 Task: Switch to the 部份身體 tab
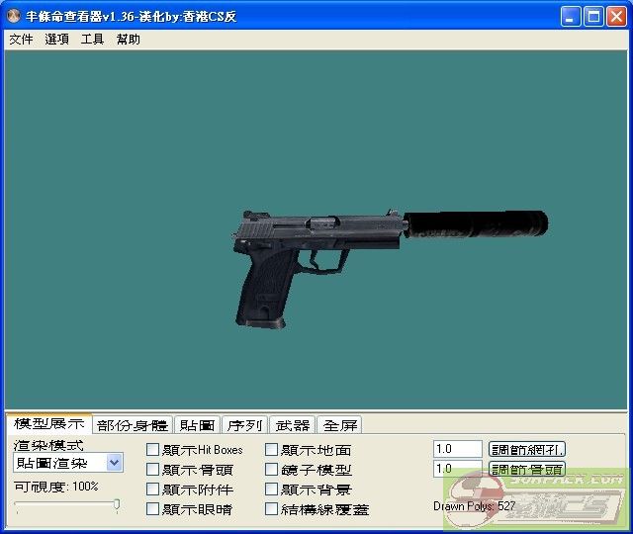coord(133,425)
